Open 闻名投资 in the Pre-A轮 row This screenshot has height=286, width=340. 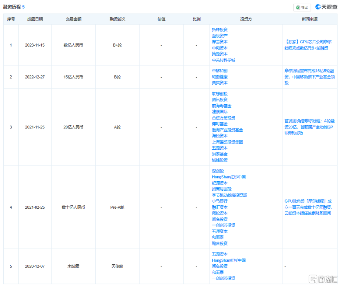[x=220, y=219]
